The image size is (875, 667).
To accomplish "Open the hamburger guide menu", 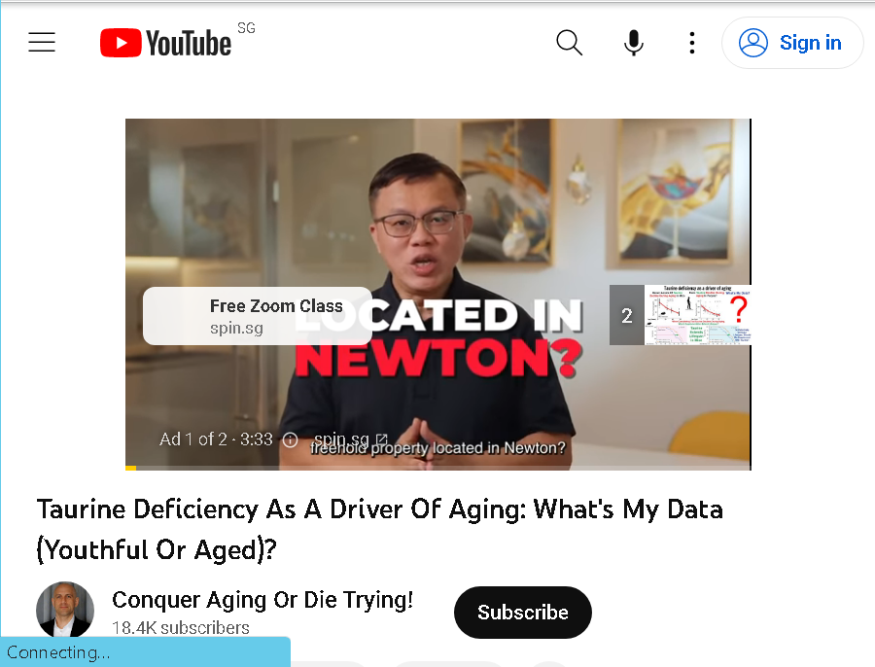I will 42,43.
